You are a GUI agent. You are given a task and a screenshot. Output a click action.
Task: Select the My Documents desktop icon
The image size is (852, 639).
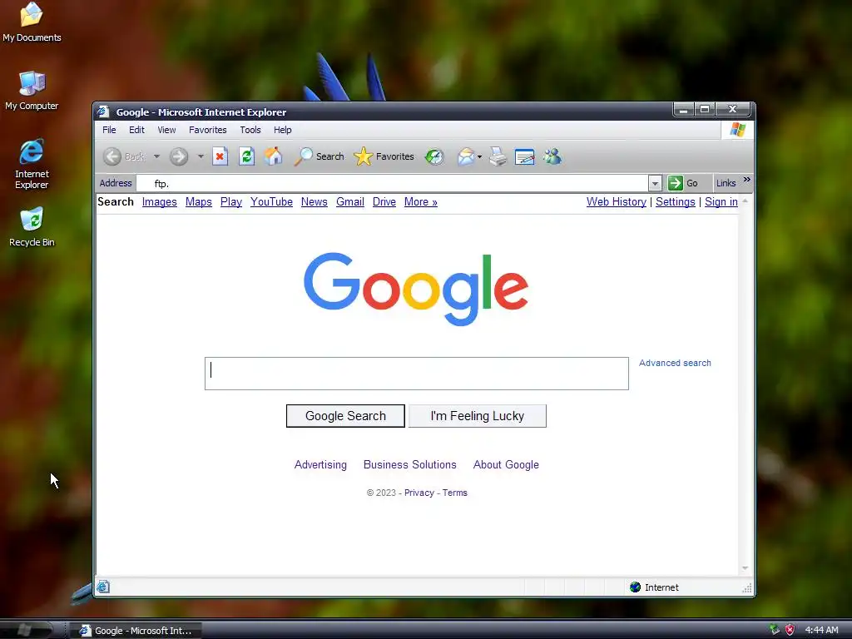point(32,22)
